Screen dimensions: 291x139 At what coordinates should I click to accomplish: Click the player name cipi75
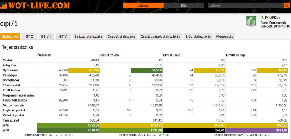pos(9,24)
